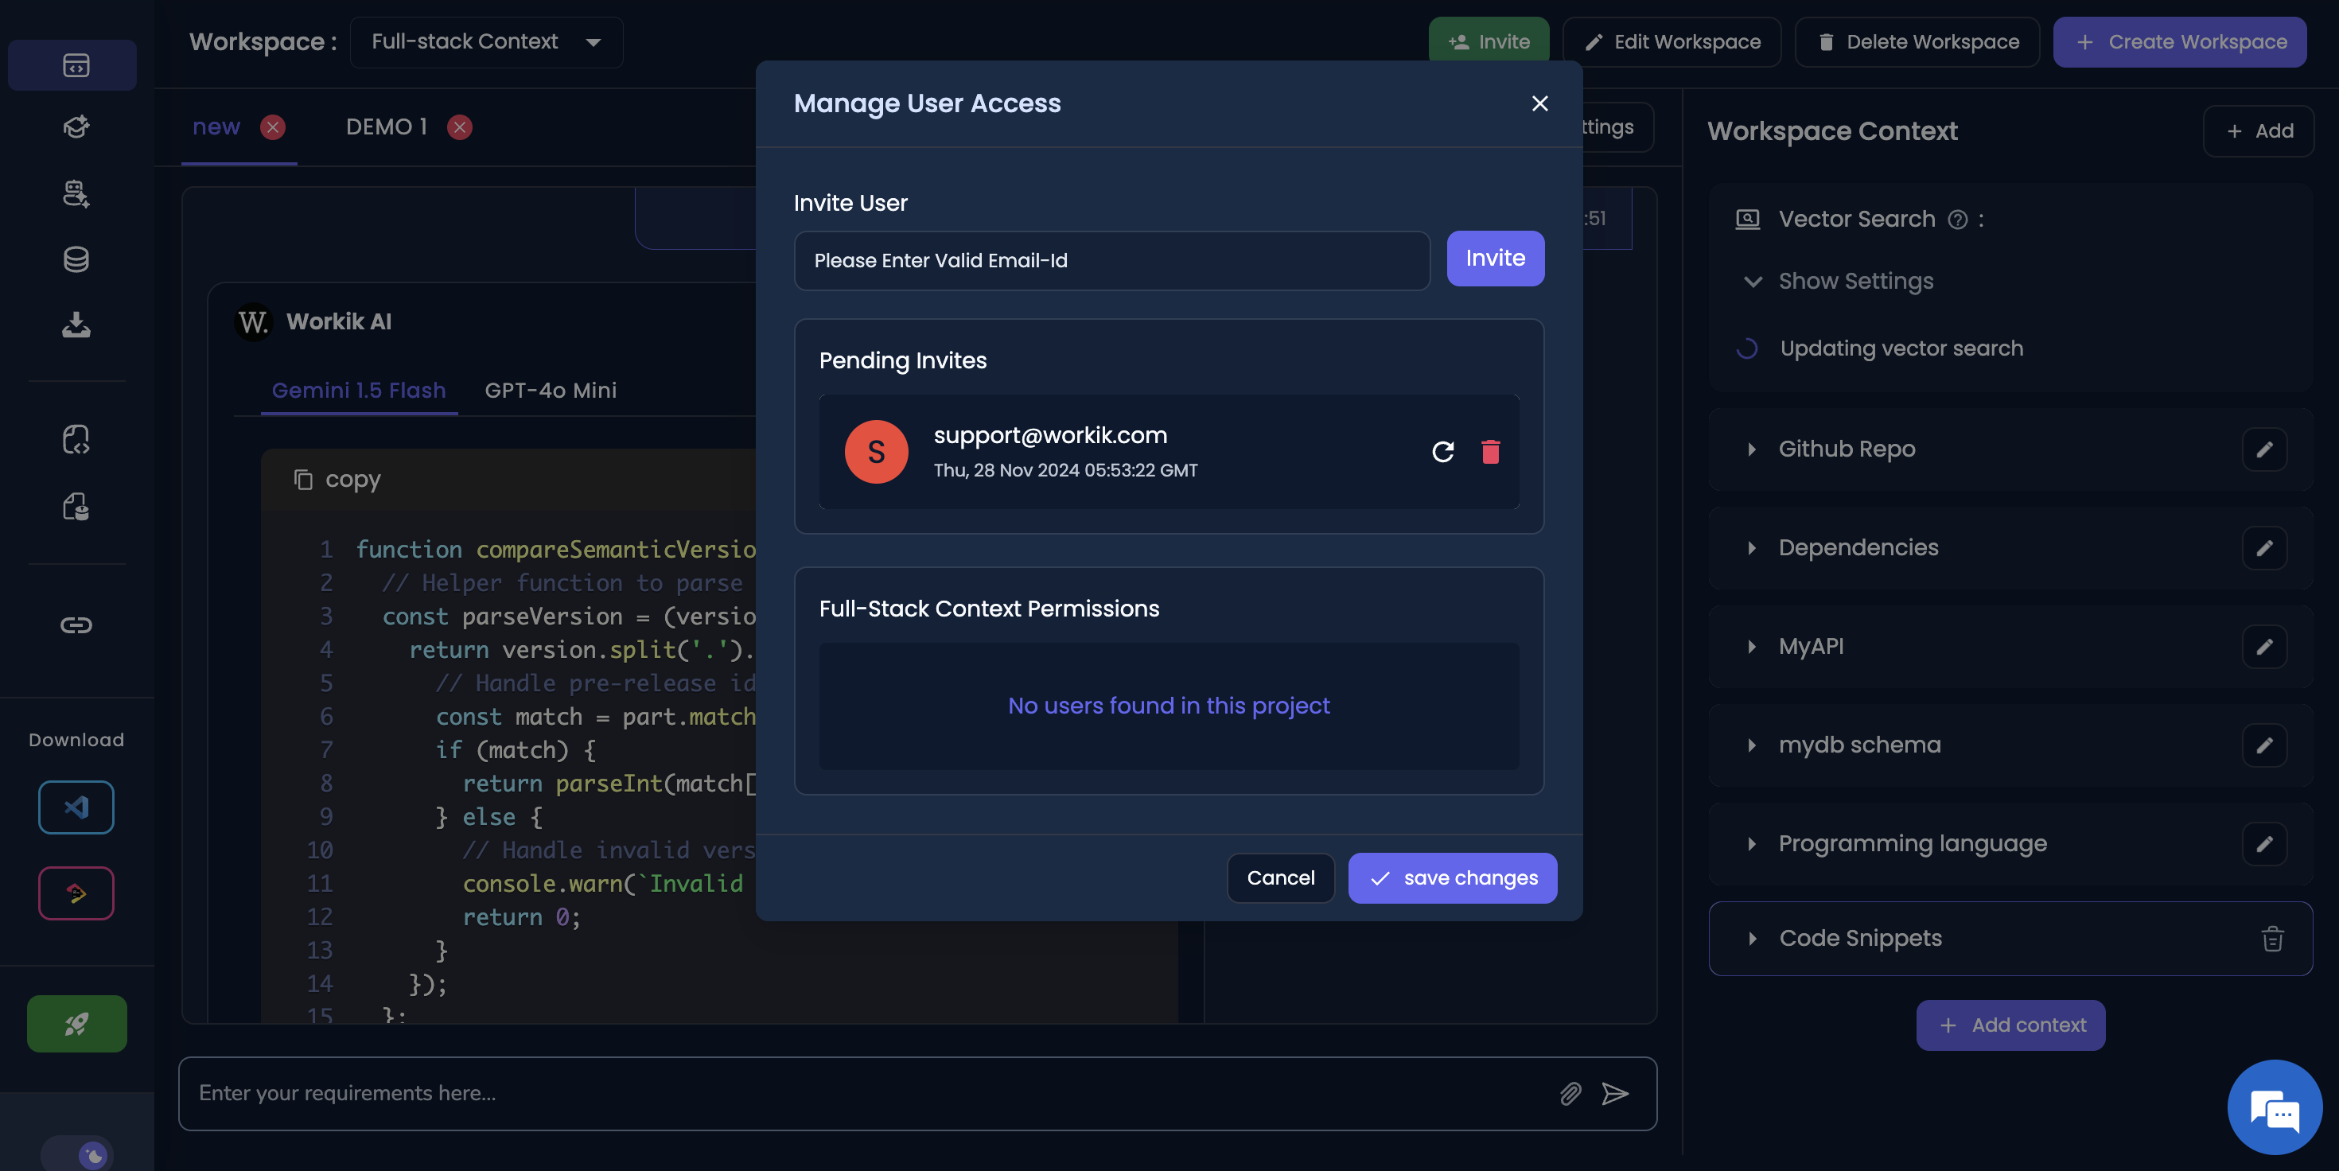Expand the mydb schema section
The image size is (2339, 1171).
click(x=1752, y=745)
